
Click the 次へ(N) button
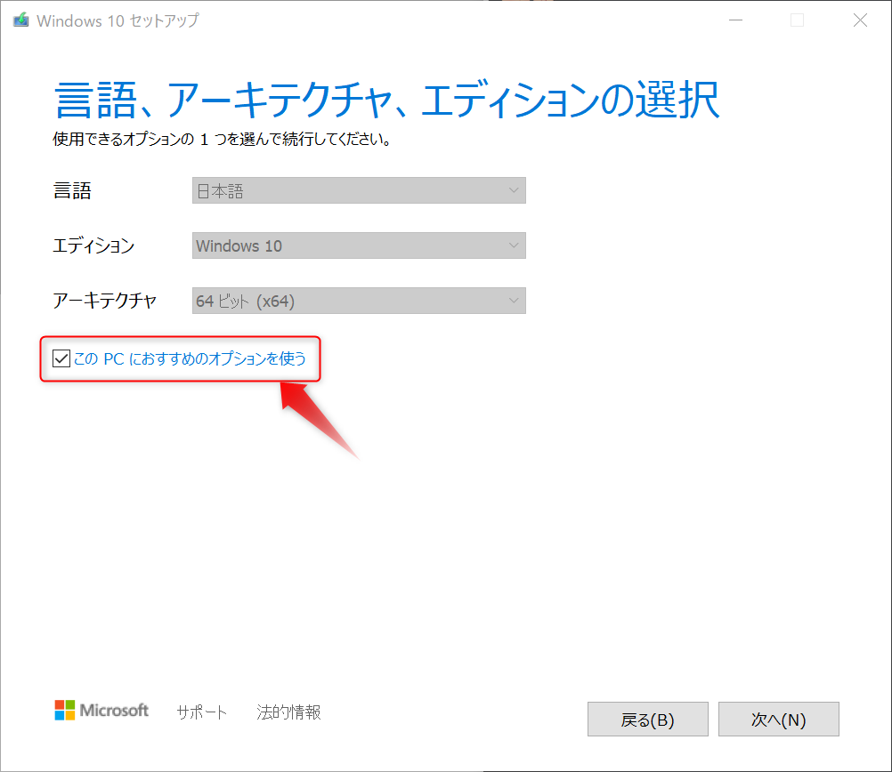click(x=778, y=720)
